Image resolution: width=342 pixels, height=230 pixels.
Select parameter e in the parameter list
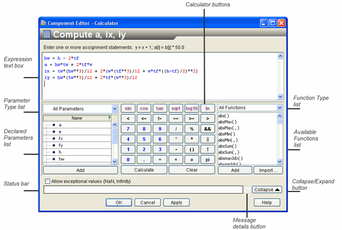click(x=77, y=132)
